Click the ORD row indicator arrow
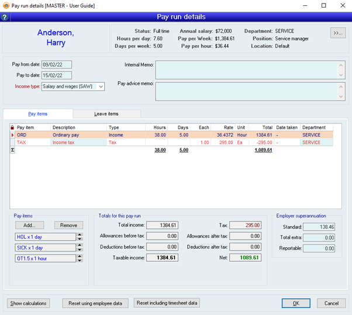352x315 pixels. tap(12, 134)
